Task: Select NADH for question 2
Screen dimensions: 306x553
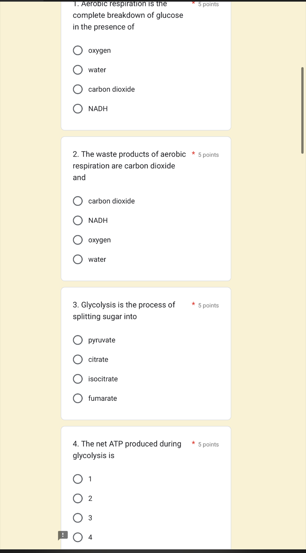Action: [78, 220]
